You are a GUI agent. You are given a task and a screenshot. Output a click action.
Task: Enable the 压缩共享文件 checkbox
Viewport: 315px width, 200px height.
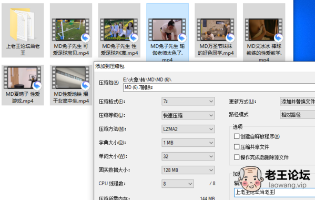coord(237,147)
